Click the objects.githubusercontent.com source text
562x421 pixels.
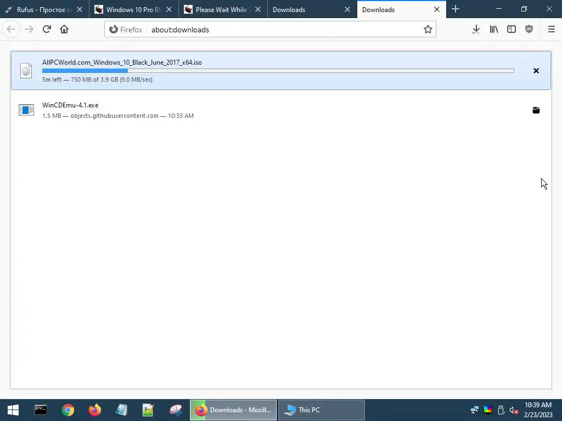(114, 116)
